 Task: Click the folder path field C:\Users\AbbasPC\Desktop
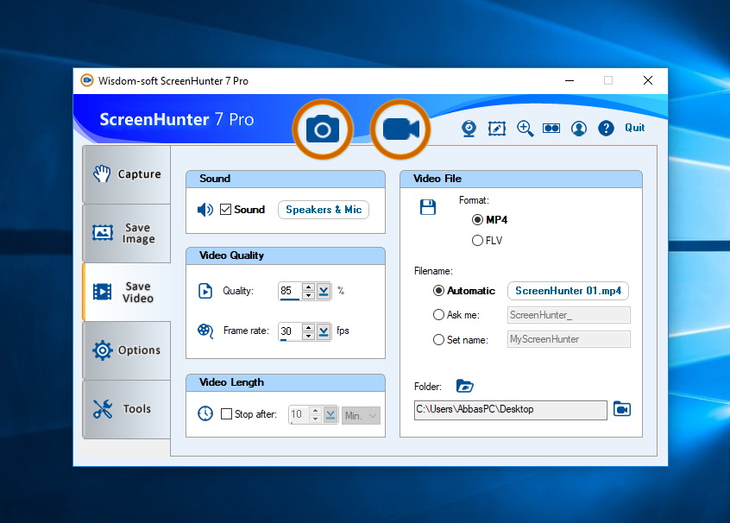(511, 410)
